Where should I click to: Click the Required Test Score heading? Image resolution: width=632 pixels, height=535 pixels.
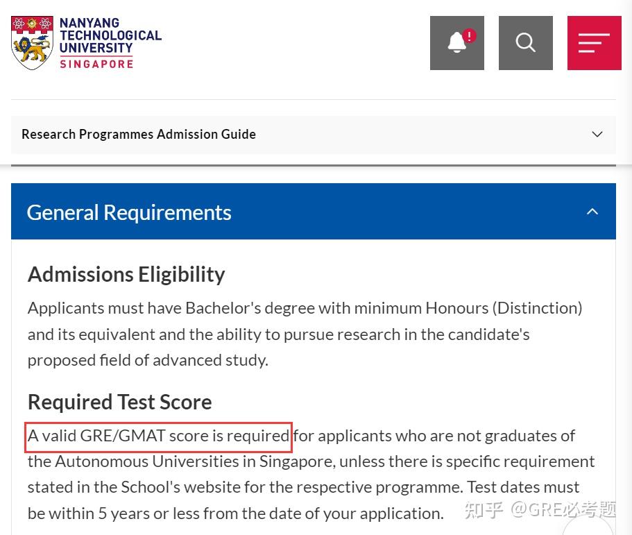pyautogui.click(x=119, y=402)
